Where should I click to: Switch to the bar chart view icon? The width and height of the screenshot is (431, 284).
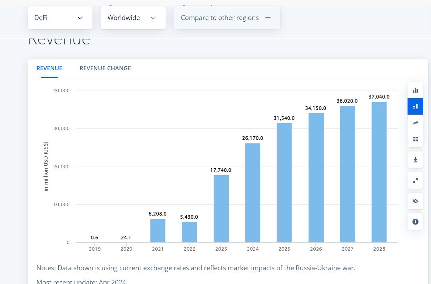[415, 90]
